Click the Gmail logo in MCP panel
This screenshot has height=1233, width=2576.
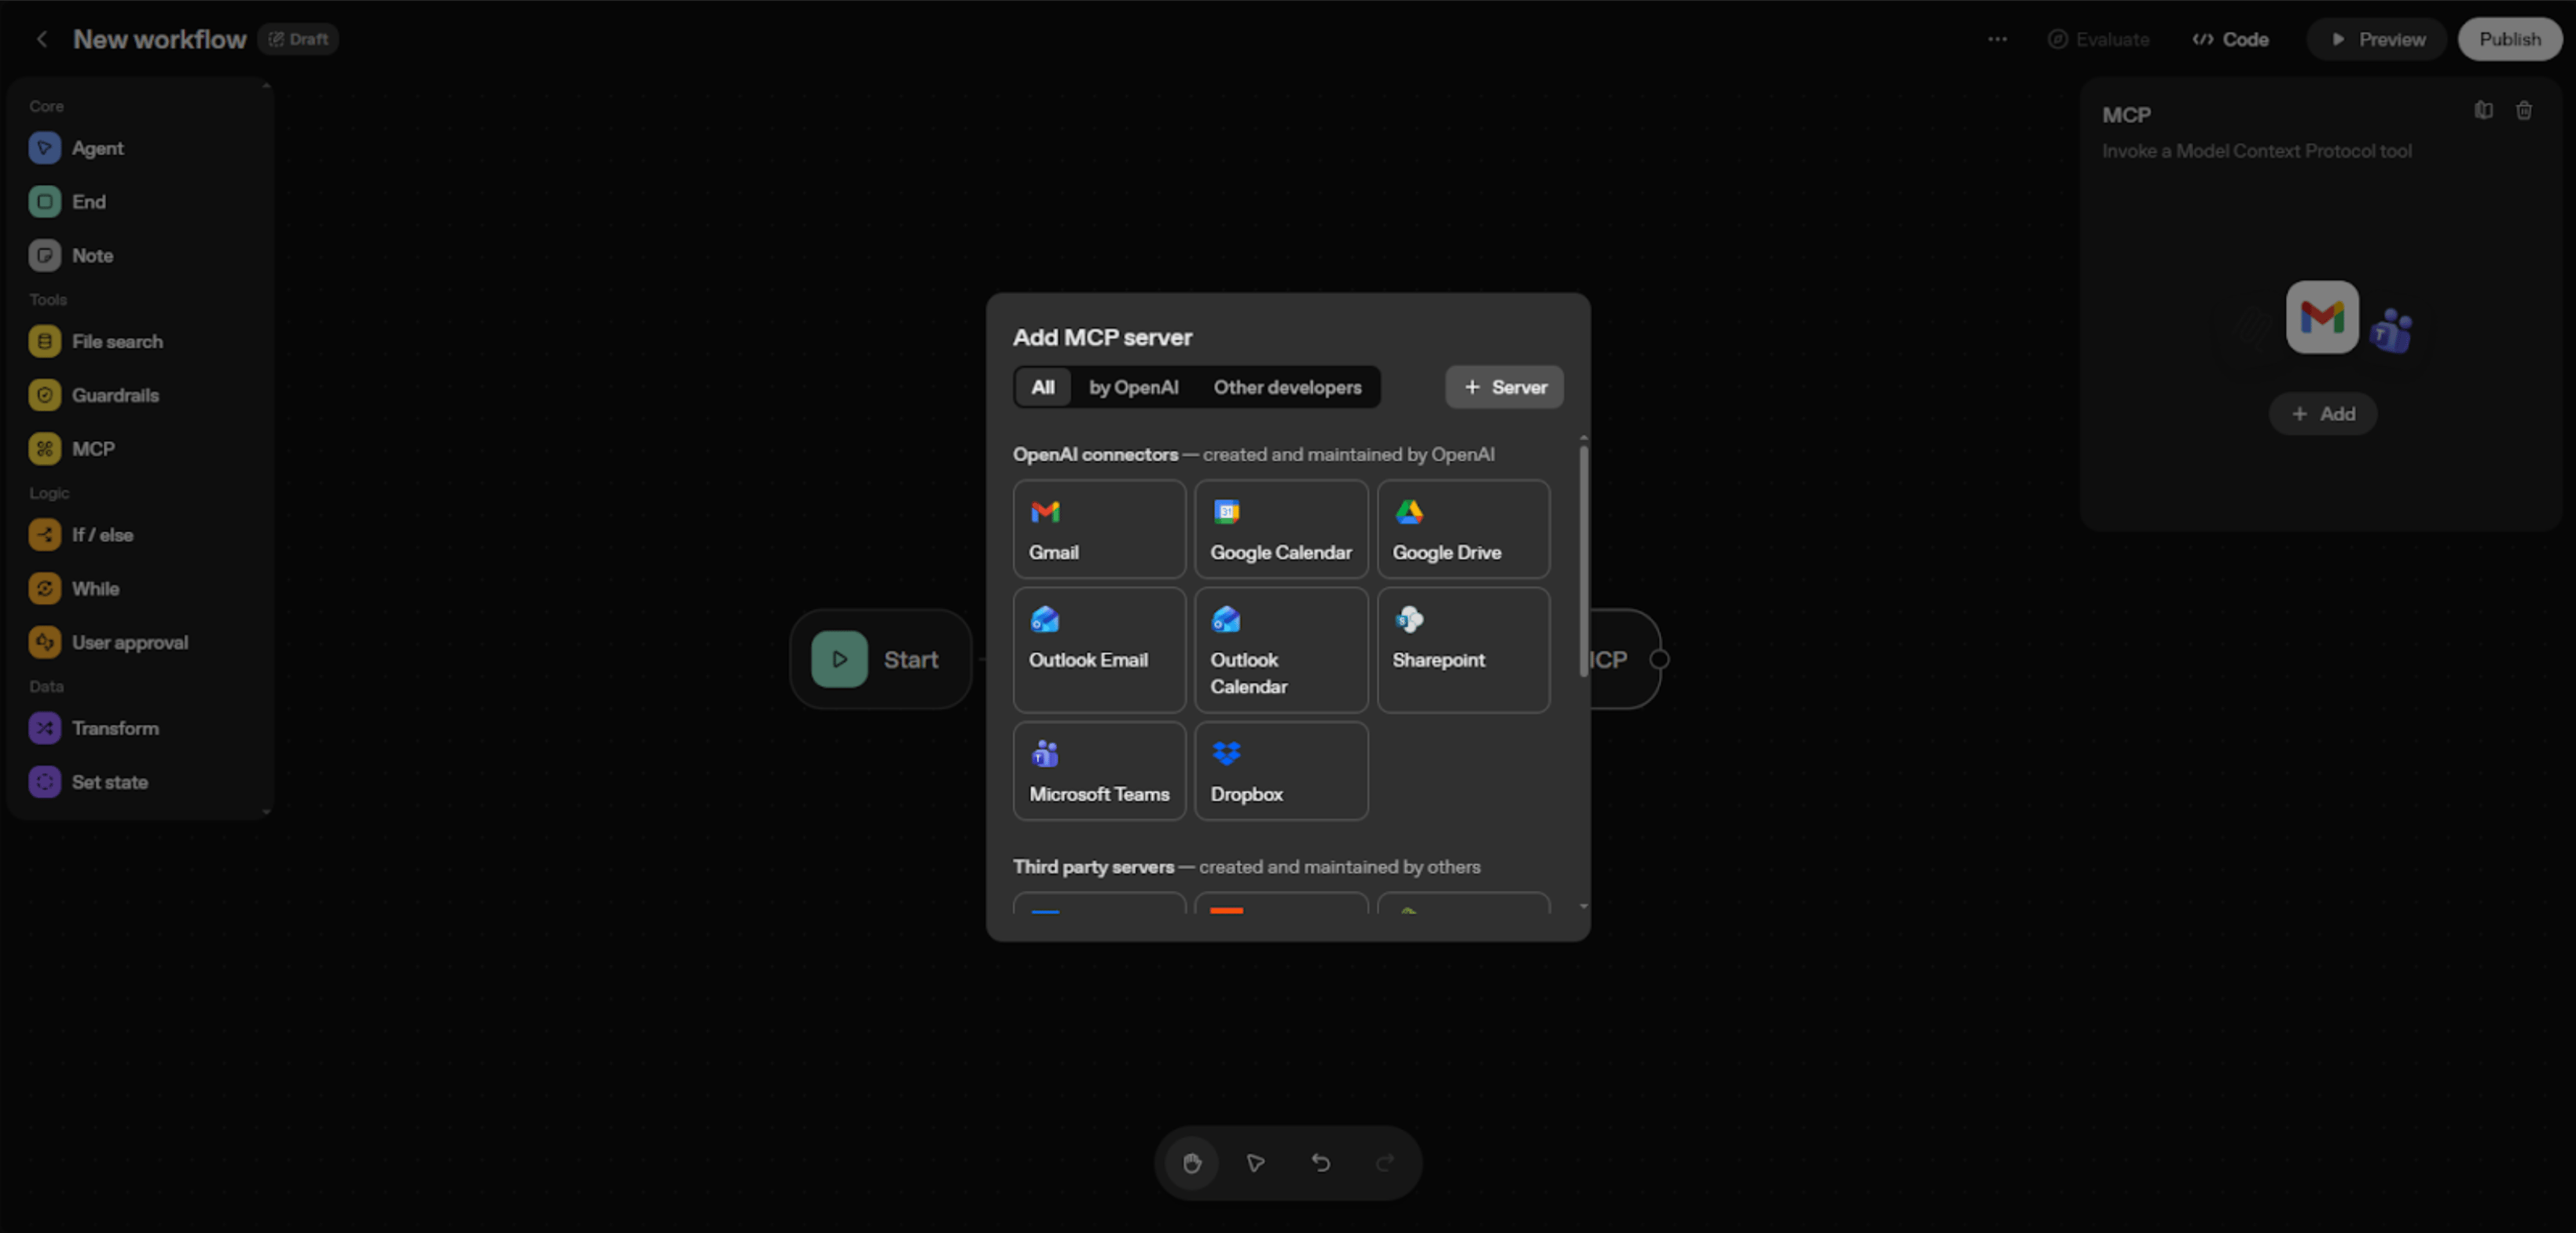(x=2322, y=317)
